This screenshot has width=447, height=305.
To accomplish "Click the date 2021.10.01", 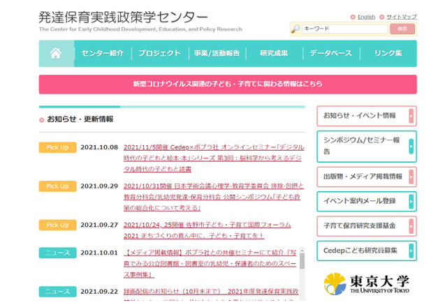I will pos(99,253).
